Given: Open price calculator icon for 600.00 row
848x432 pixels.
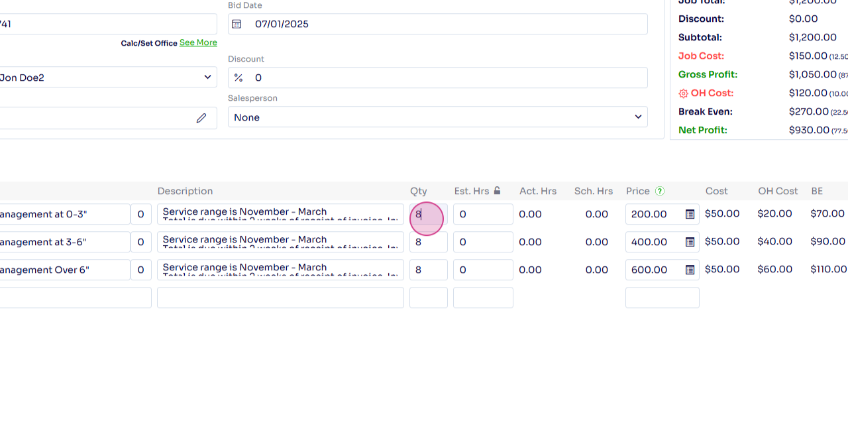Looking at the screenshot, I should click(x=690, y=270).
